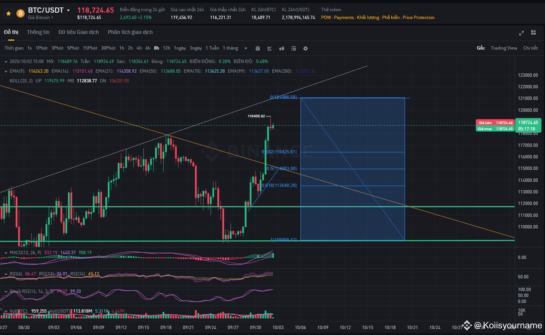Select the 6h timeframe
The width and height of the screenshot is (545, 335).
(x=148, y=48)
